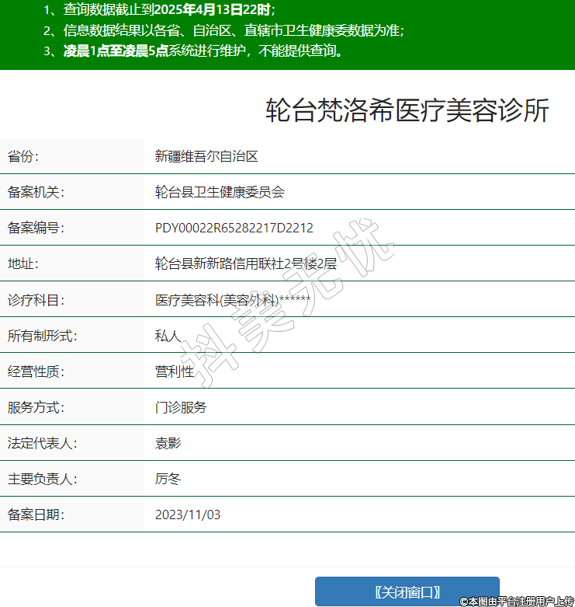This screenshot has height=607, width=575.
Task: Select the province value 新疆维吾尔自治区
Action: pos(206,156)
